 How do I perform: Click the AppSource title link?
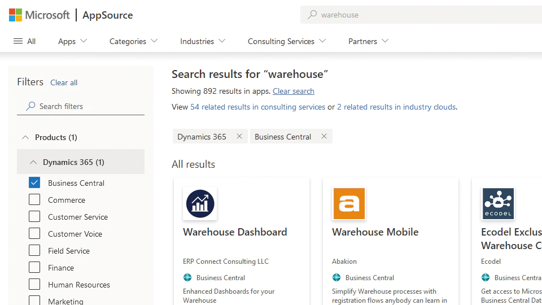107,15
